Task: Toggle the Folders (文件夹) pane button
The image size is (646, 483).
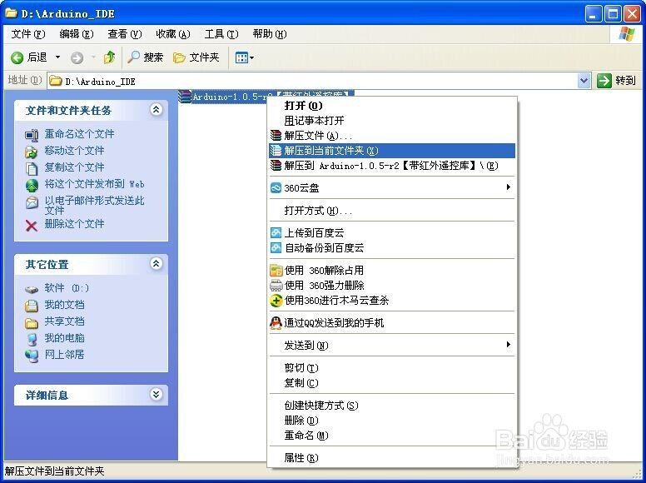Action: [x=196, y=57]
